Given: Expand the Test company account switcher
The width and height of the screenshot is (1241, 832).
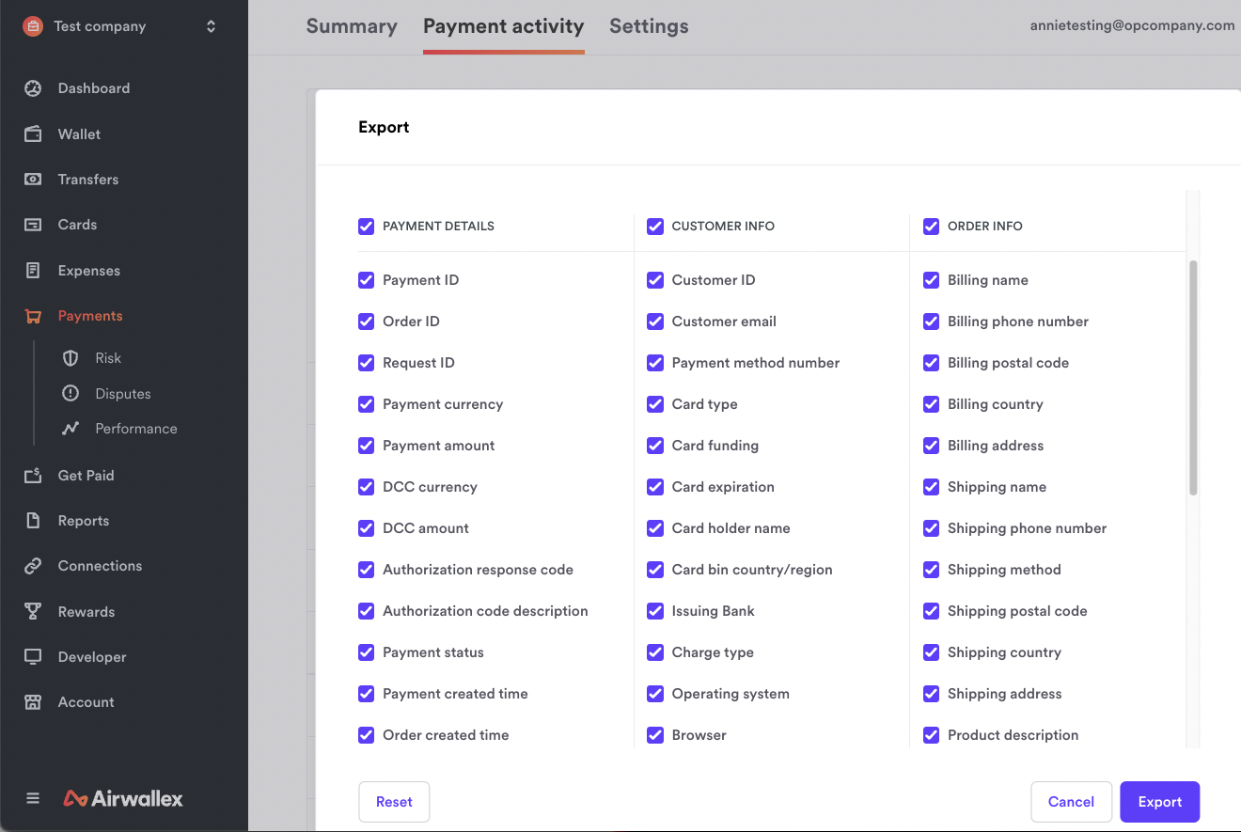Looking at the screenshot, I should (x=211, y=26).
